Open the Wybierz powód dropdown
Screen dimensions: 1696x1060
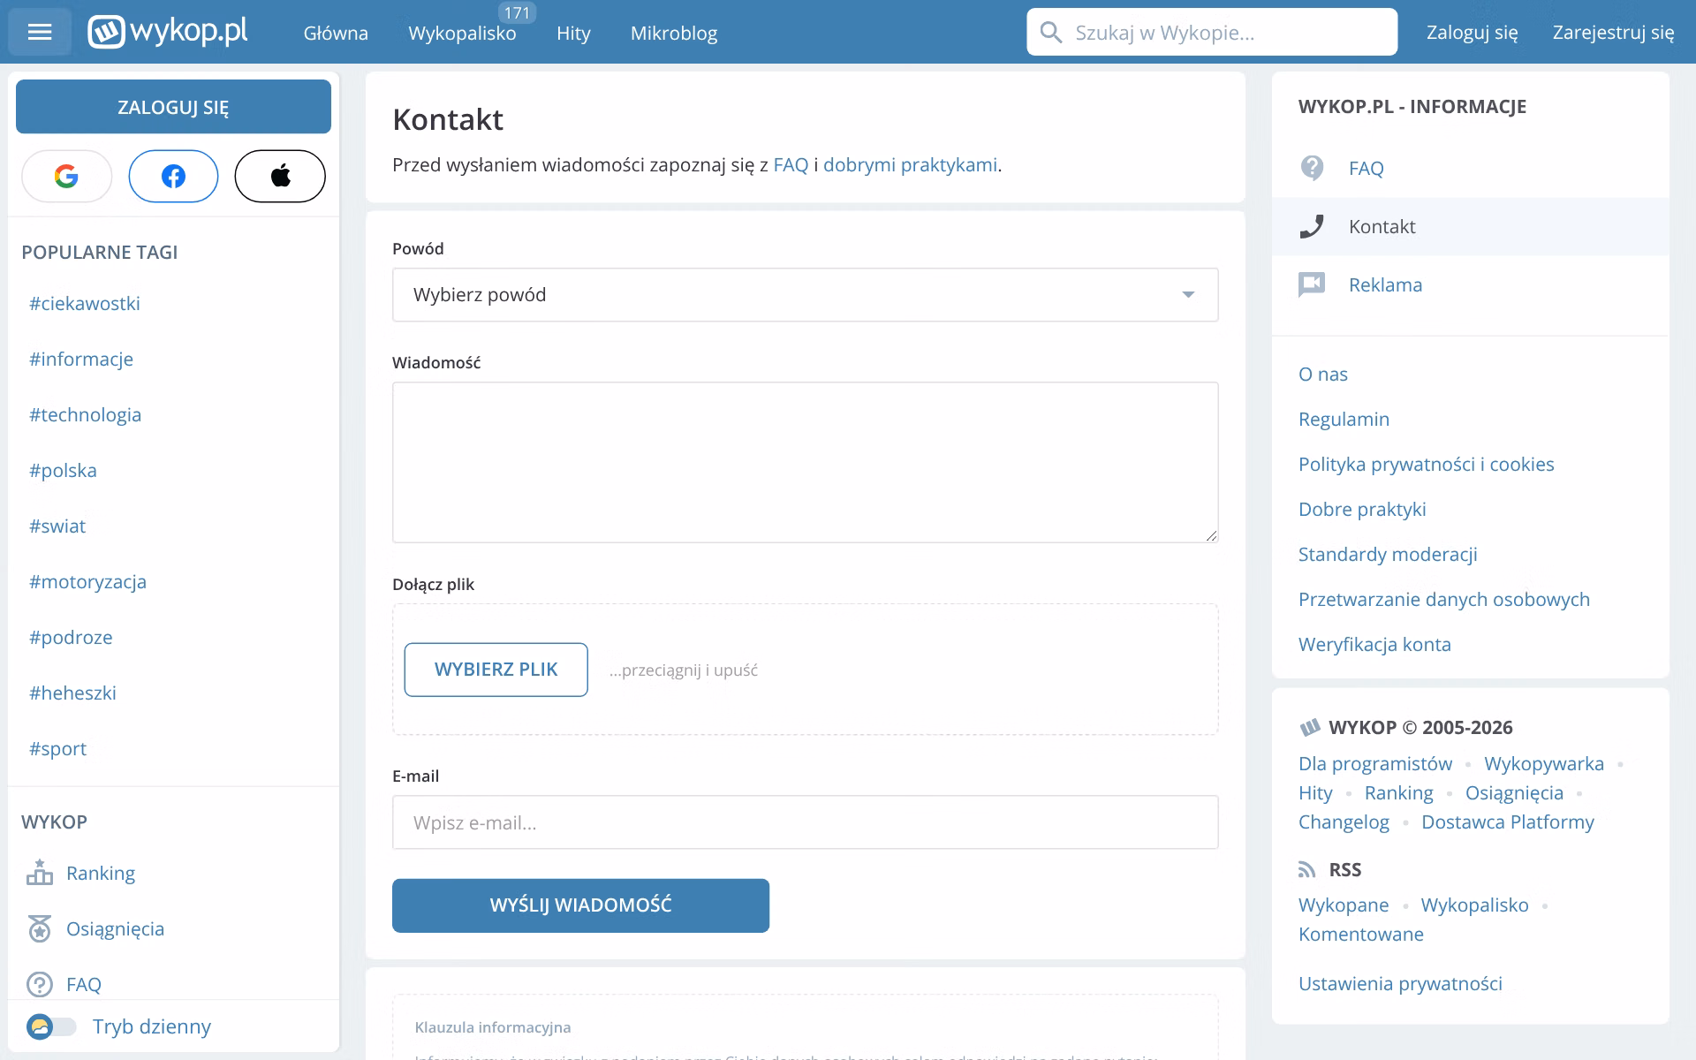point(805,294)
